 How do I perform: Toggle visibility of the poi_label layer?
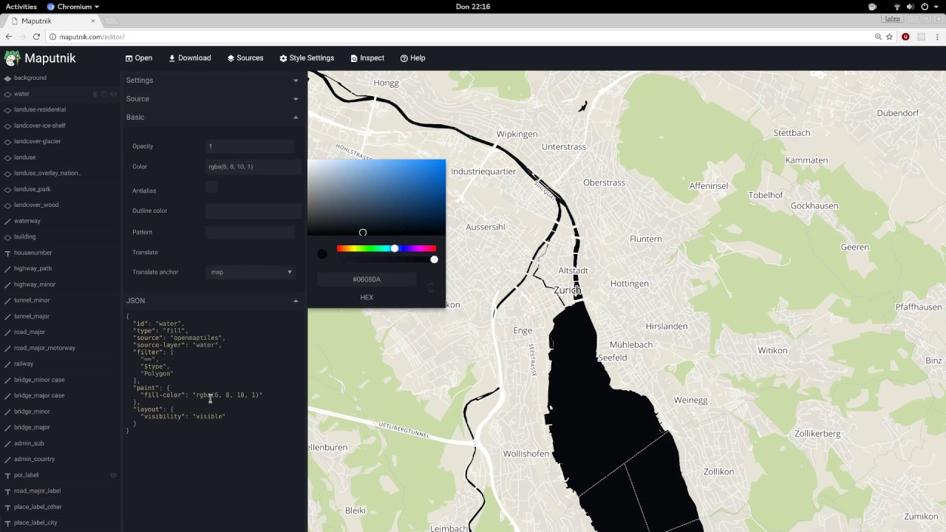(114, 476)
